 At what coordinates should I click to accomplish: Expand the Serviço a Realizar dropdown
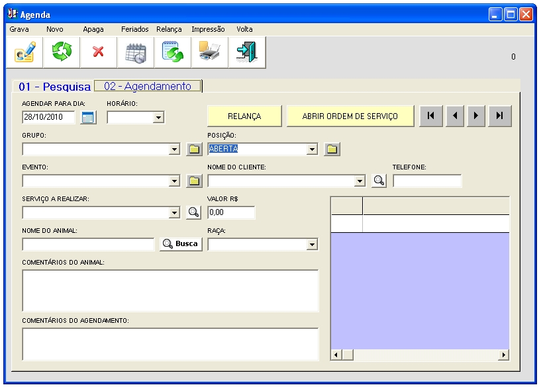tap(175, 213)
